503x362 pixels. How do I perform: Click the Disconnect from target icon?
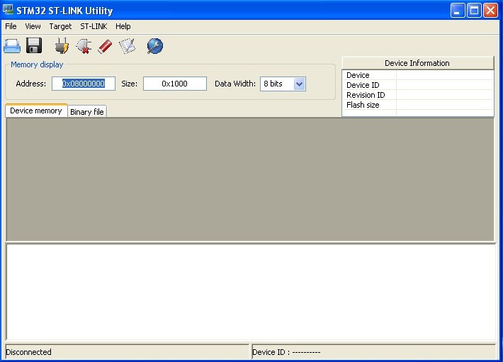point(84,46)
